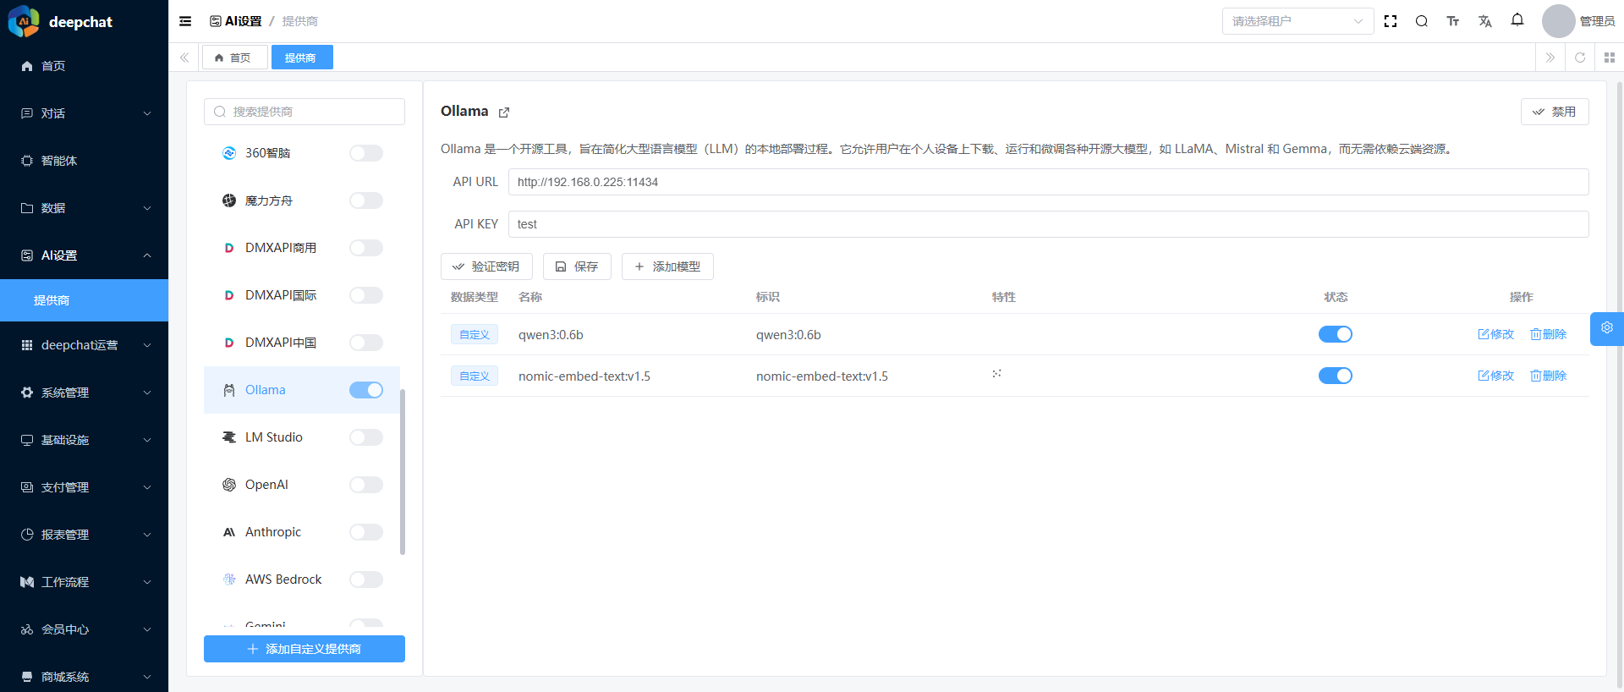Expand the 报表管理 sidebar menu
Image resolution: width=1624 pixels, height=692 pixels.
(x=85, y=535)
